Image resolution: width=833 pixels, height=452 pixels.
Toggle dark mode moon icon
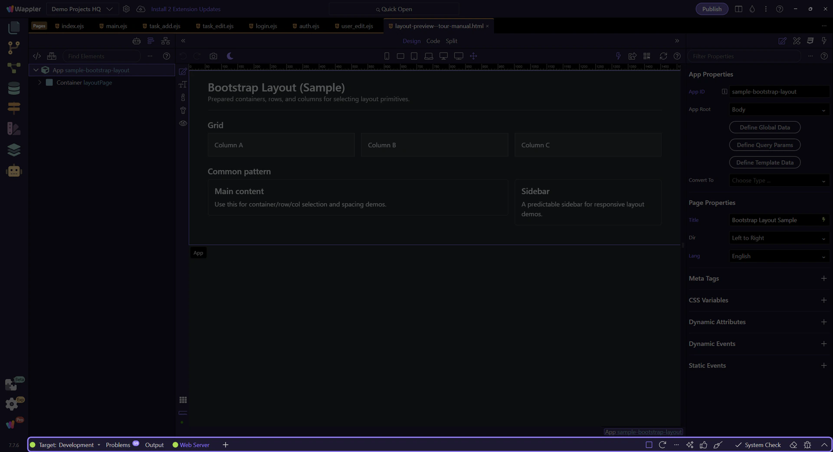tap(230, 56)
